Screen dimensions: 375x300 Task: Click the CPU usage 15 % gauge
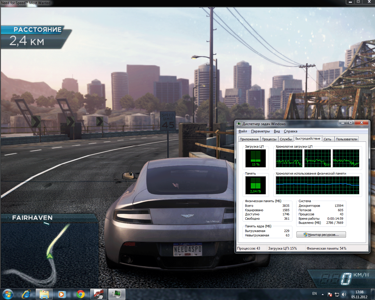tap(255, 158)
